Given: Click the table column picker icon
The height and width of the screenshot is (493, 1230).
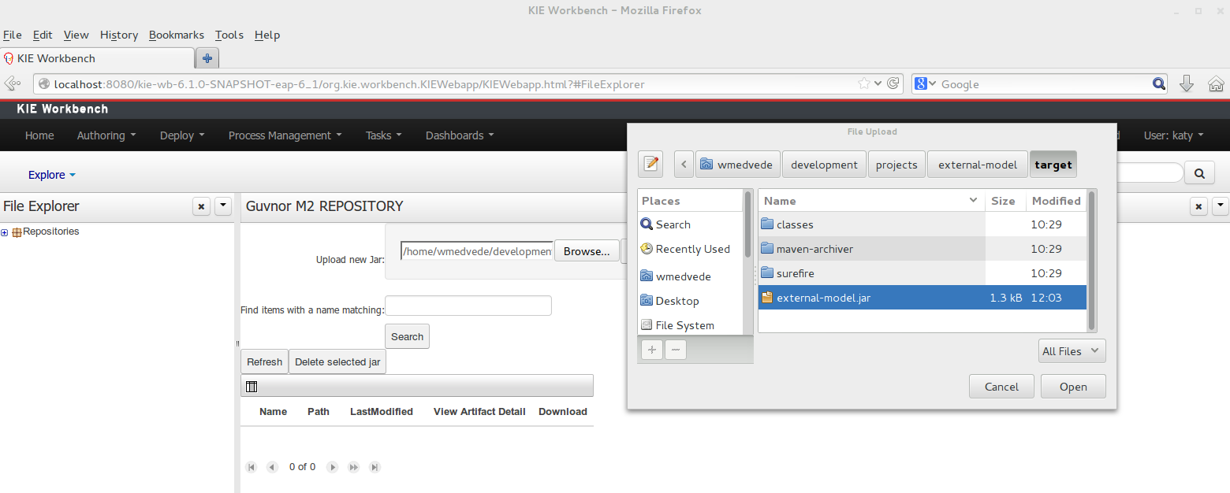Looking at the screenshot, I should 252,386.
